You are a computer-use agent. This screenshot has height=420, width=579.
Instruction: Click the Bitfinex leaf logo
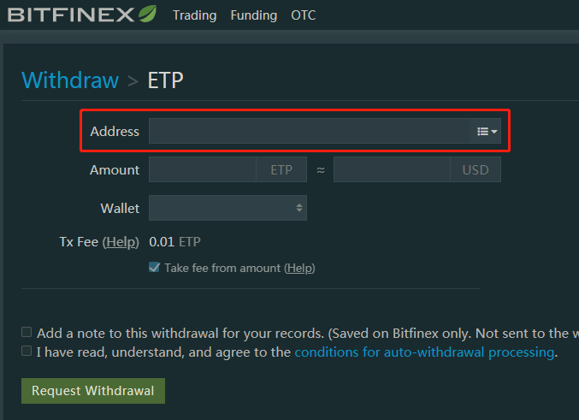coord(147,15)
